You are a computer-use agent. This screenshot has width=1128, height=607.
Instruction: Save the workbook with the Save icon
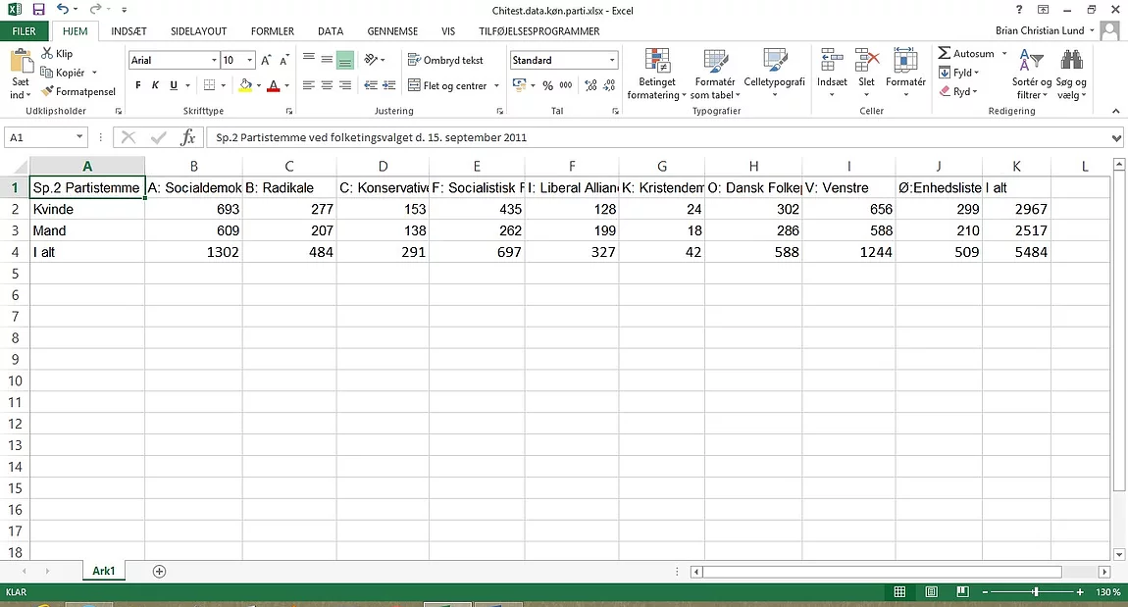38,10
